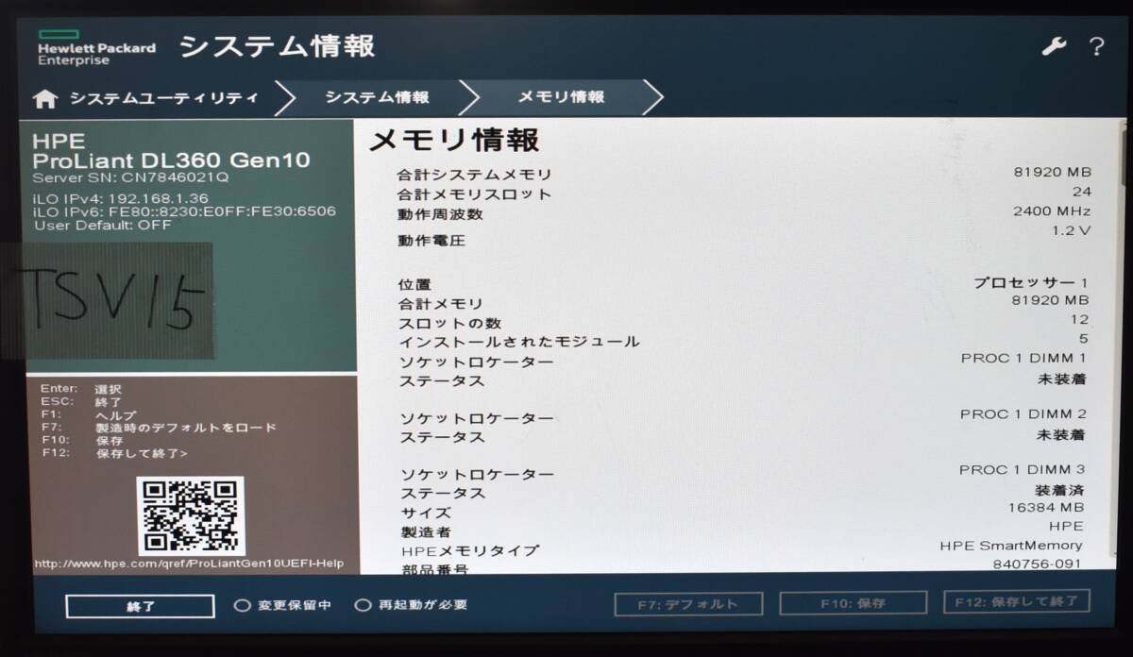Click F10: 保存 button

pyautogui.click(x=853, y=603)
